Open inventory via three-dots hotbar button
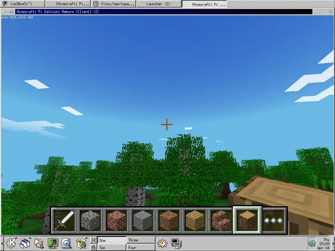335x251 pixels. (x=274, y=221)
